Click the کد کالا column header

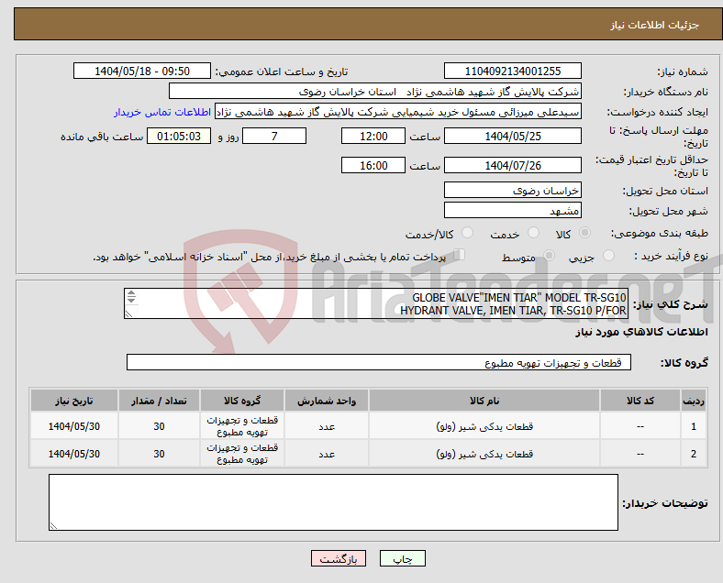[640, 401]
